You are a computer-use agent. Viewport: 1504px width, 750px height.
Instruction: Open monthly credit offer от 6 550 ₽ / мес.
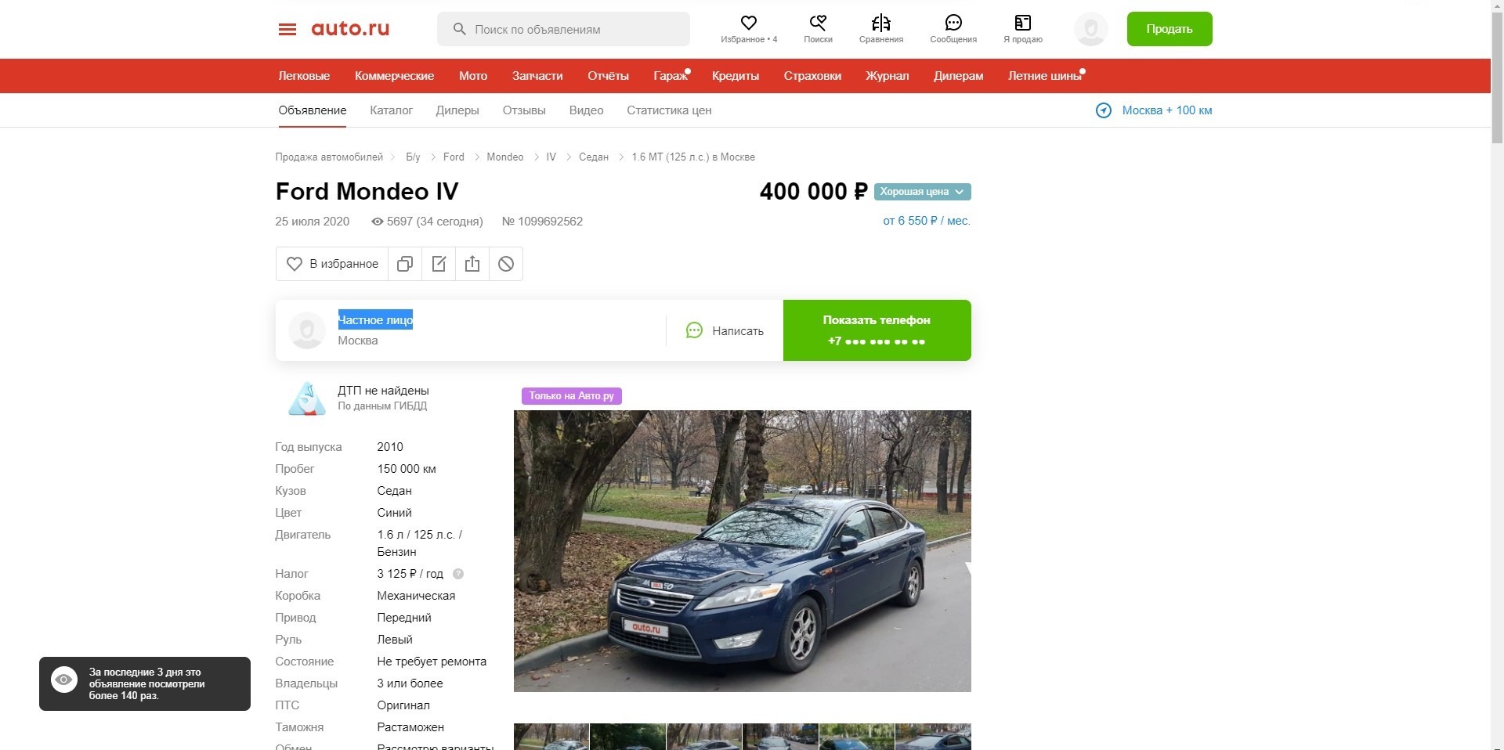point(927,221)
